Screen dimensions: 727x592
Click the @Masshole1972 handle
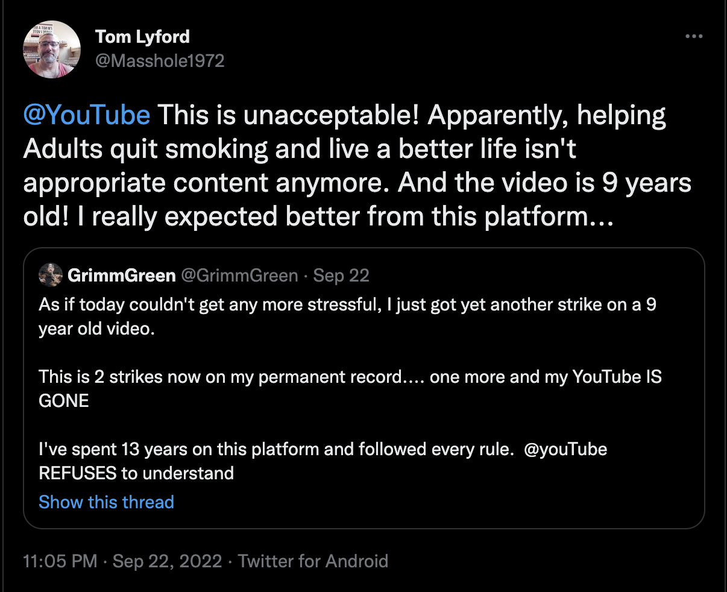[x=160, y=61]
